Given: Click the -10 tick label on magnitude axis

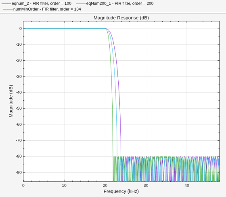Looking at the screenshot, I should point(19,44).
